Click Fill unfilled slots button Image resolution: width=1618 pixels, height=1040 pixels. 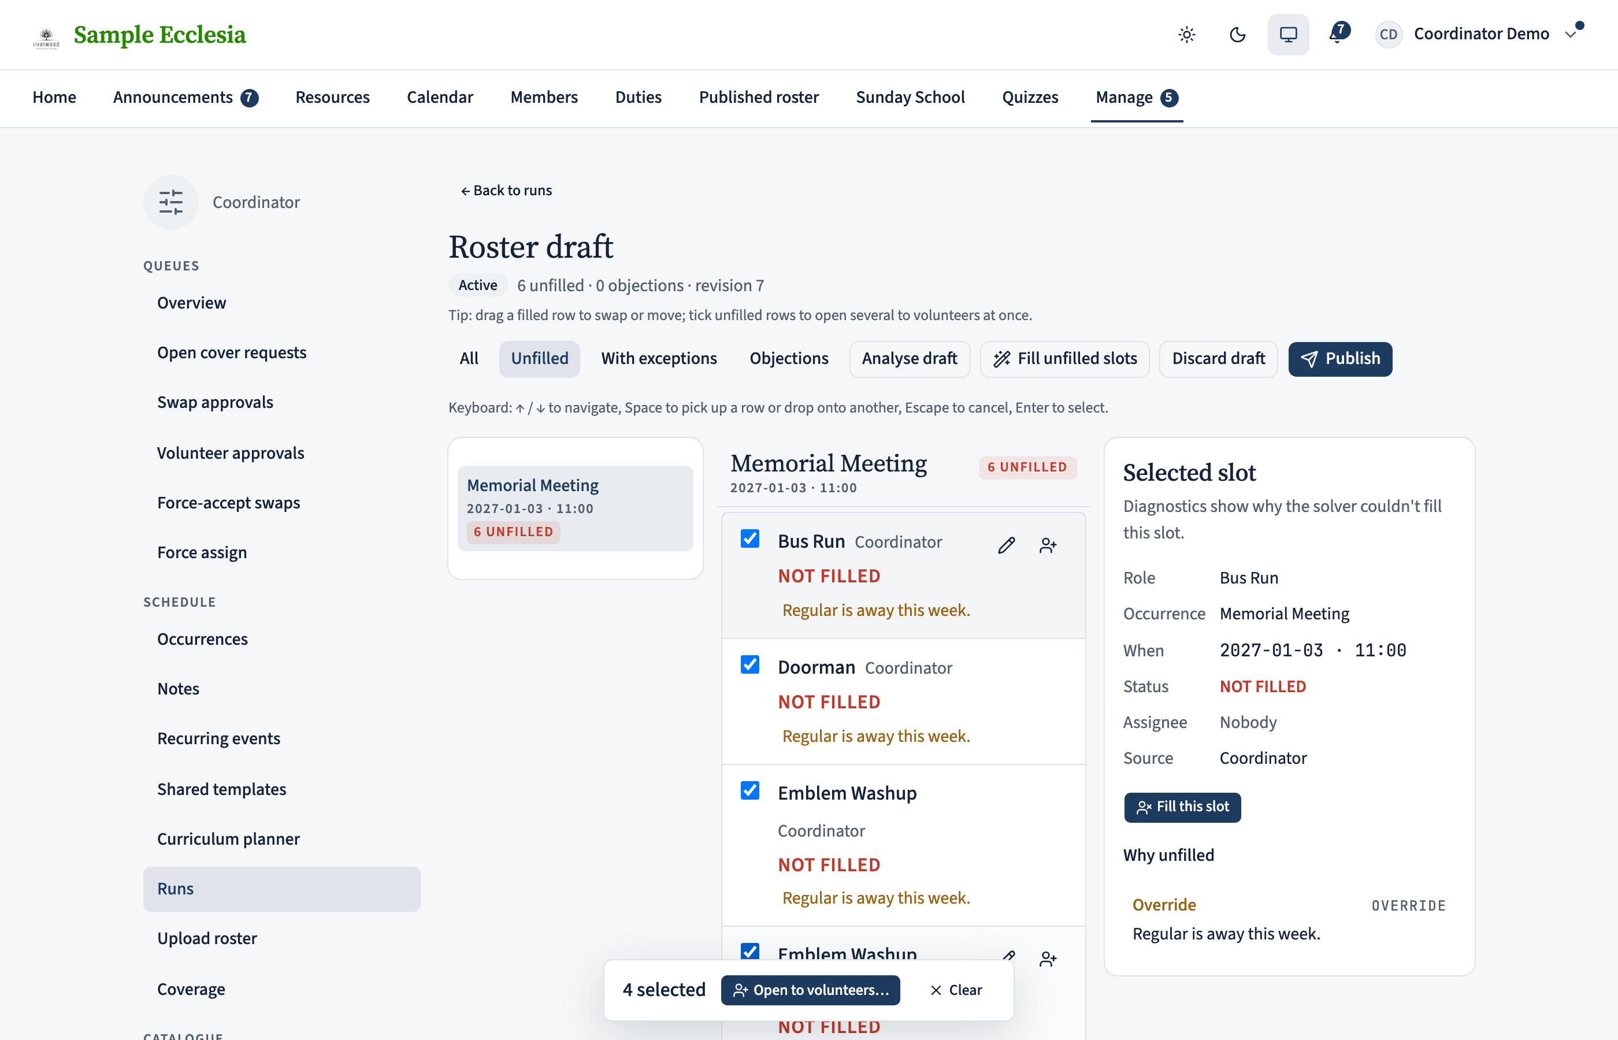(x=1065, y=359)
